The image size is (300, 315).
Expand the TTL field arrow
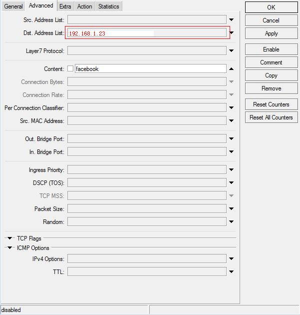232,272
